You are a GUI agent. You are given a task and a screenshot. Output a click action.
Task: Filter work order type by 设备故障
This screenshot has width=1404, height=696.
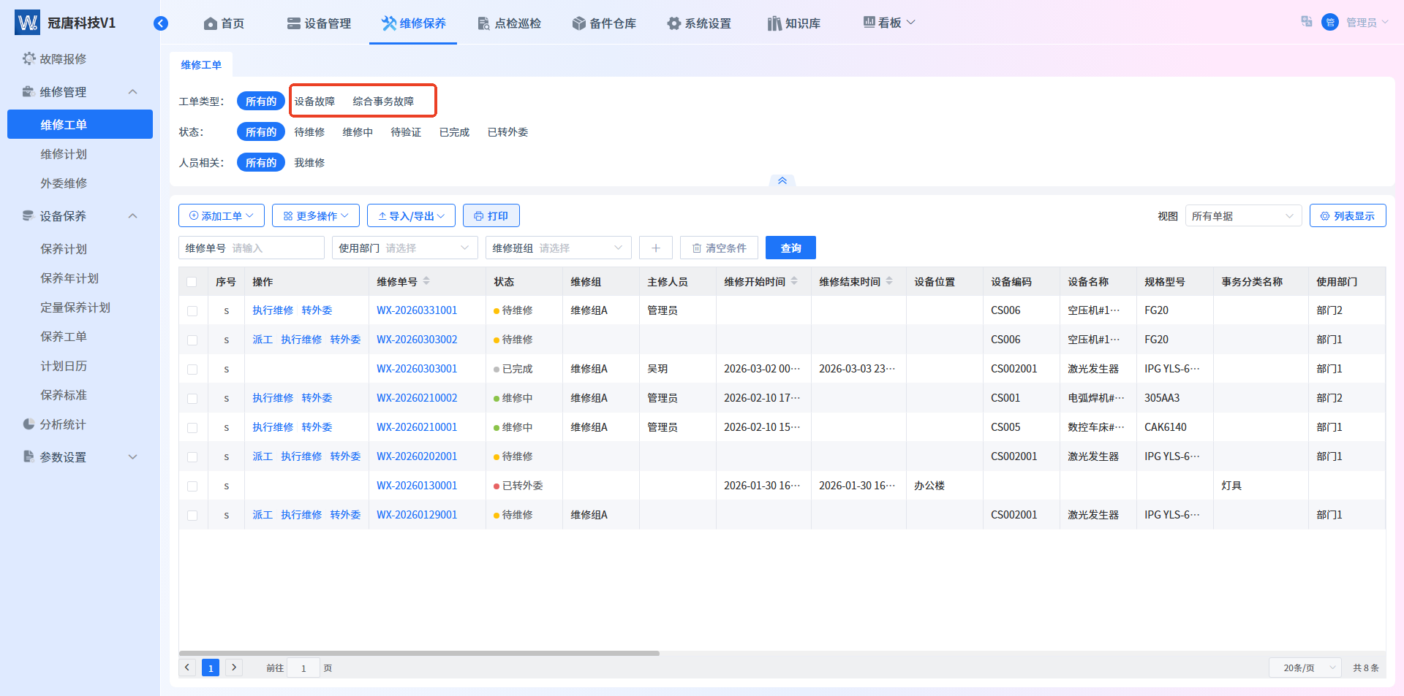(314, 102)
